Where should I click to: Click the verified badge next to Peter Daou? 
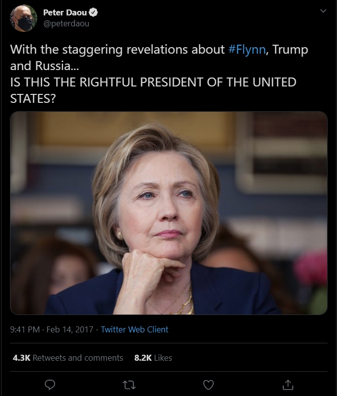93,12
